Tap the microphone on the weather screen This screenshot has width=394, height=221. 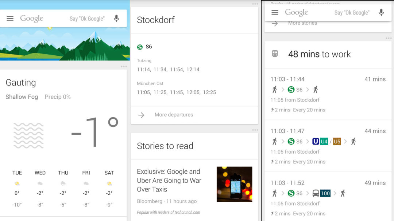pyautogui.click(x=116, y=18)
